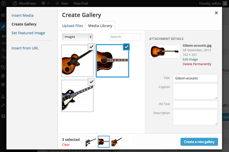Deselect the orange electric guitar checkmark
The height and width of the screenshot is (152, 229).
coord(91,47)
